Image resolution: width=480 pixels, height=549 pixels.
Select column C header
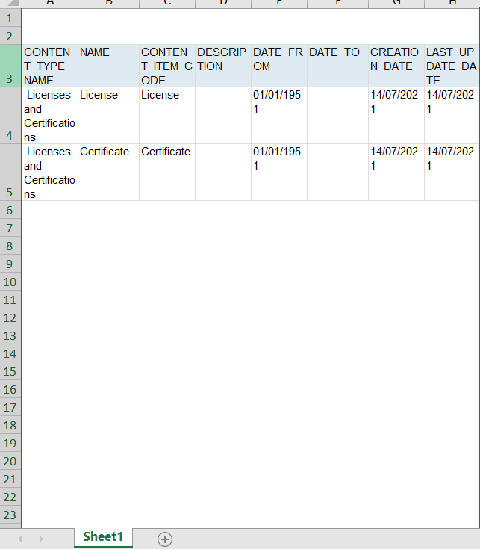[x=167, y=4]
